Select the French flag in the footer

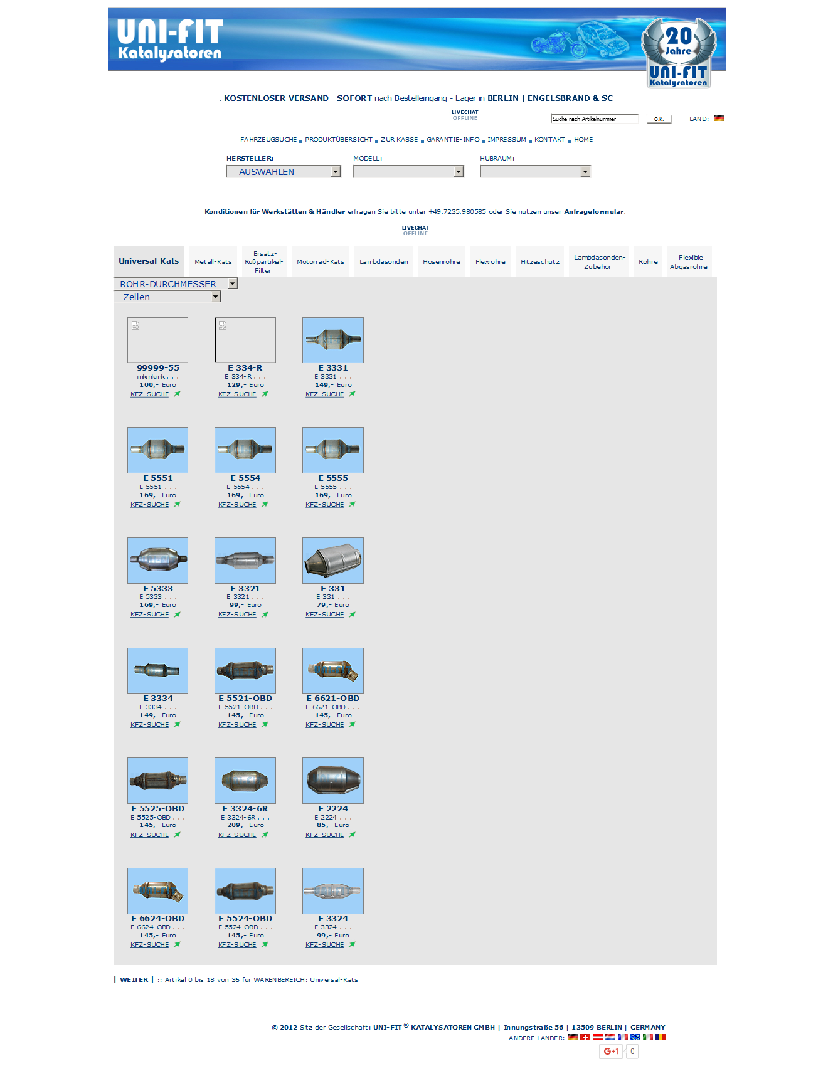(623, 1037)
